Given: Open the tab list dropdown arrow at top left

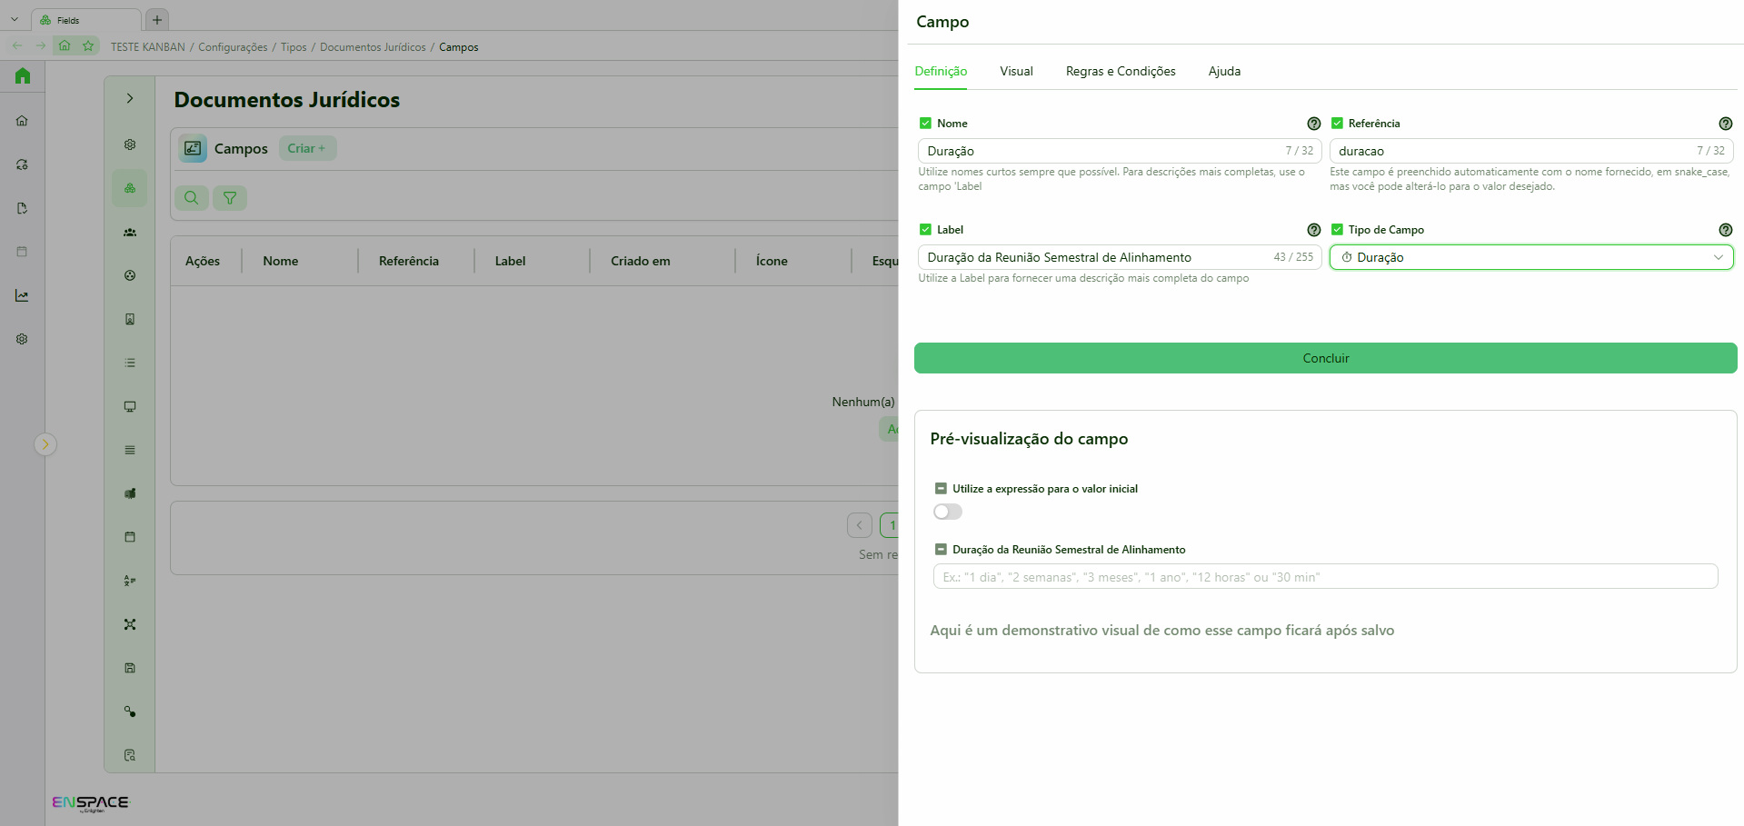Looking at the screenshot, I should point(15,19).
